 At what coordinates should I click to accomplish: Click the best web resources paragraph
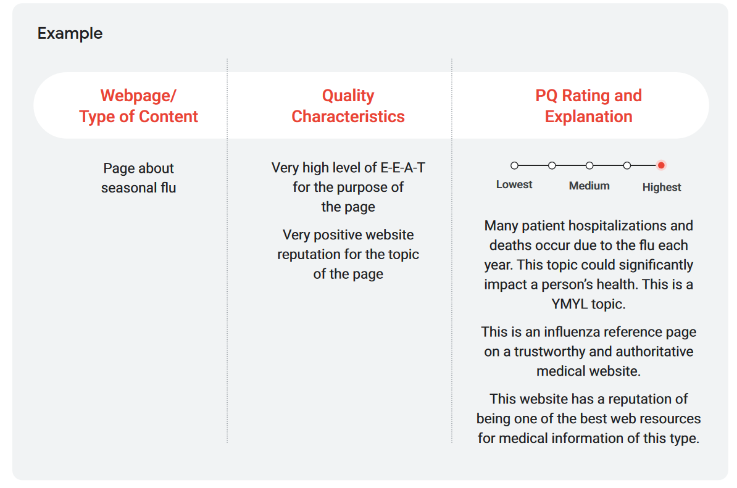click(588, 418)
